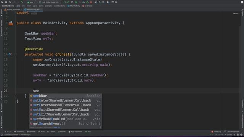The width and height of the screenshot is (244, 137).
Task: Click the LF line separator status item
Action: pos(216,135)
